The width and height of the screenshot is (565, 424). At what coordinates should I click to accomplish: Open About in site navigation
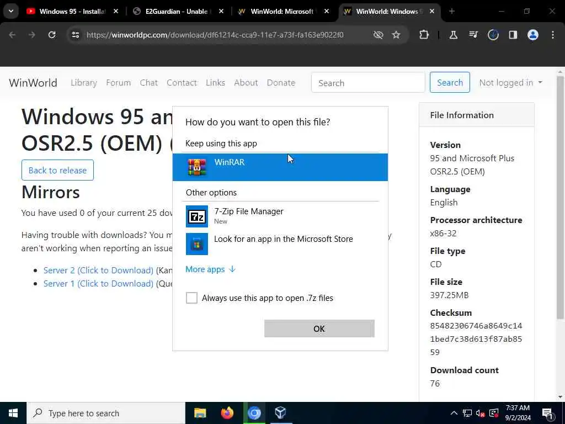(x=246, y=83)
